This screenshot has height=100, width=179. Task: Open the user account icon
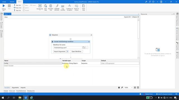tap(161, 2)
